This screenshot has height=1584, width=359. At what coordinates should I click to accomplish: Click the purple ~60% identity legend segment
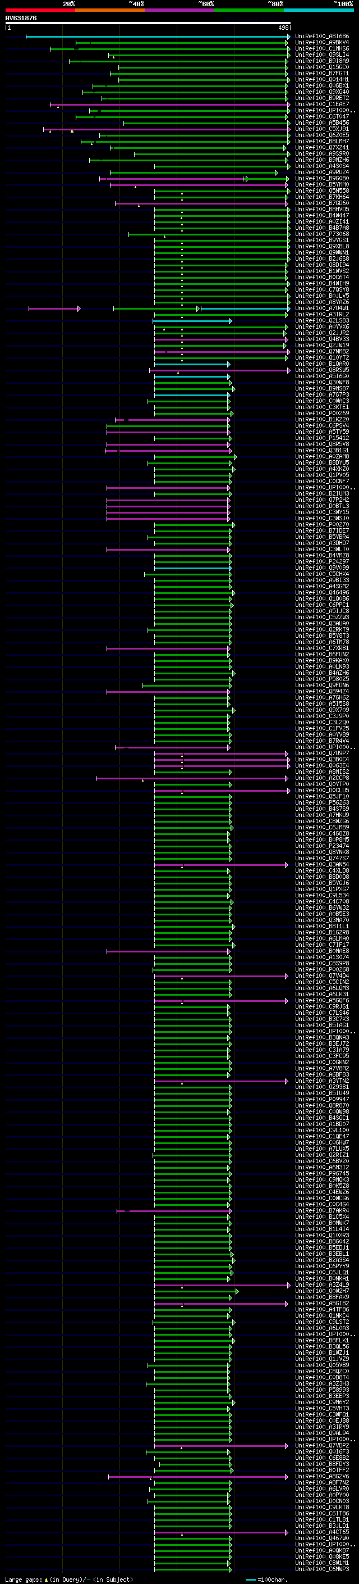(x=179, y=10)
